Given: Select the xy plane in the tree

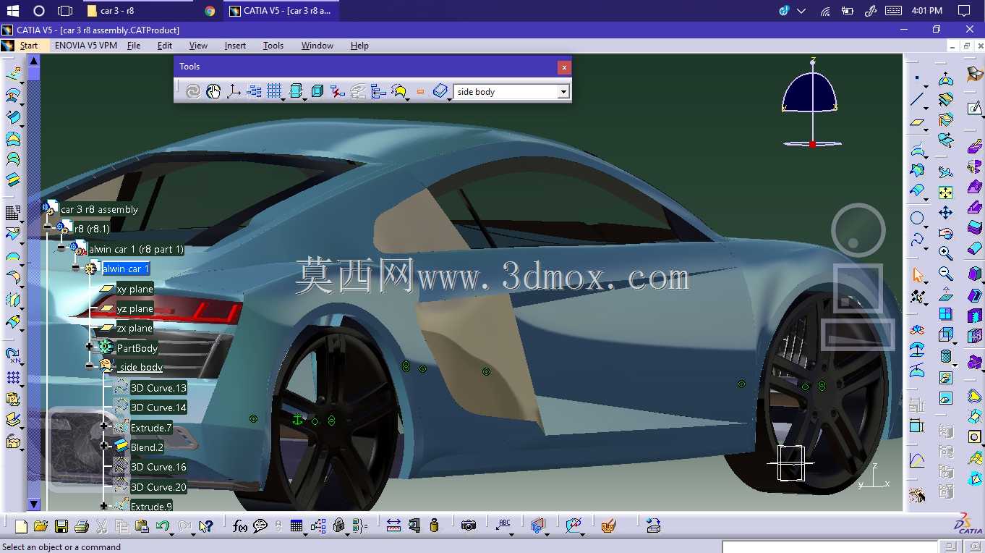Looking at the screenshot, I should coord(135,289).
